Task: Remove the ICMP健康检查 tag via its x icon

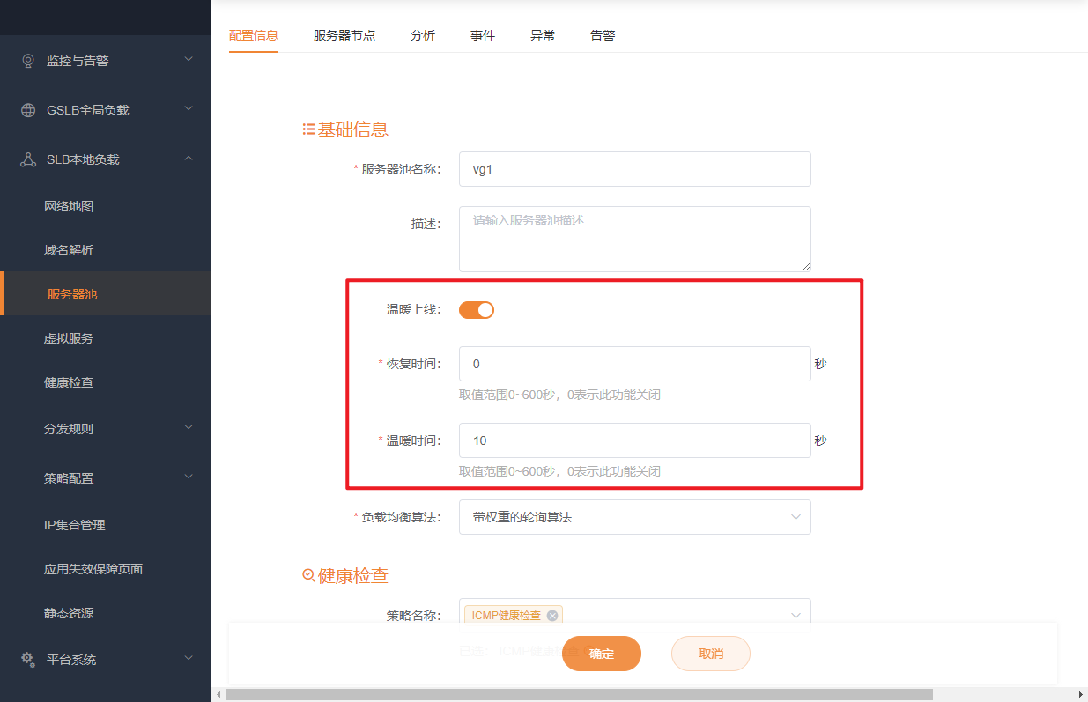Action: point(552,615)
